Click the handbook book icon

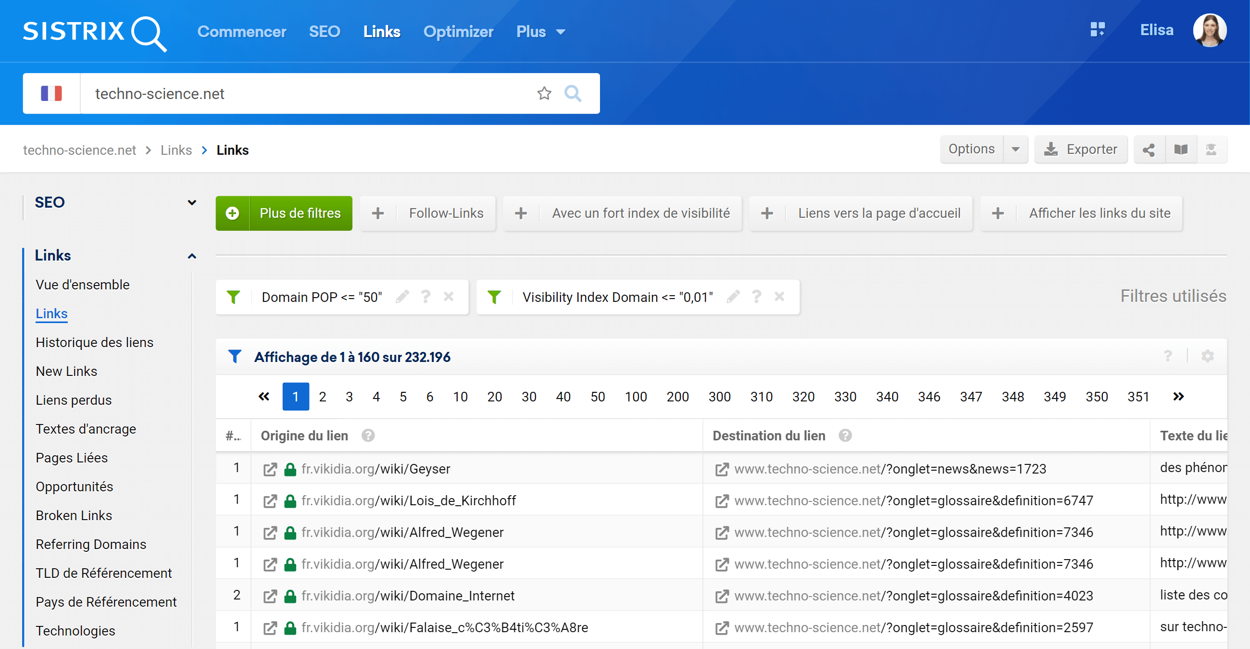click(x=1181, y=150)
